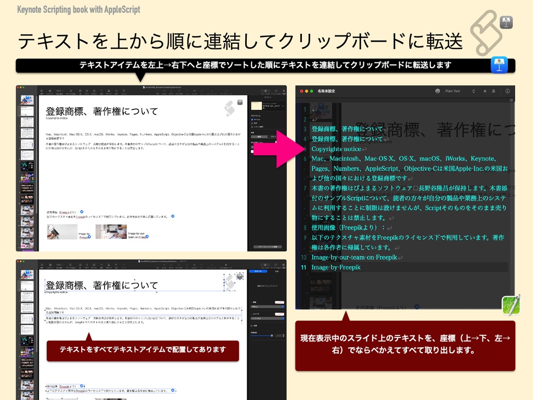This screenshot has width=533, height=400.
Task: Select first slide thumbnail in upper Keynote navigator
Action: pyautogui.click(x=27, y=100)
